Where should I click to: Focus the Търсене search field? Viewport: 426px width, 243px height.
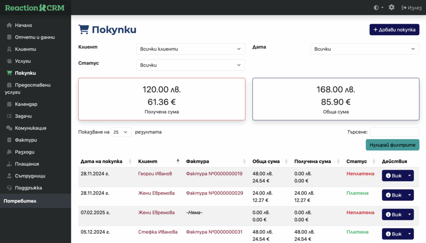tap(394, 132)
